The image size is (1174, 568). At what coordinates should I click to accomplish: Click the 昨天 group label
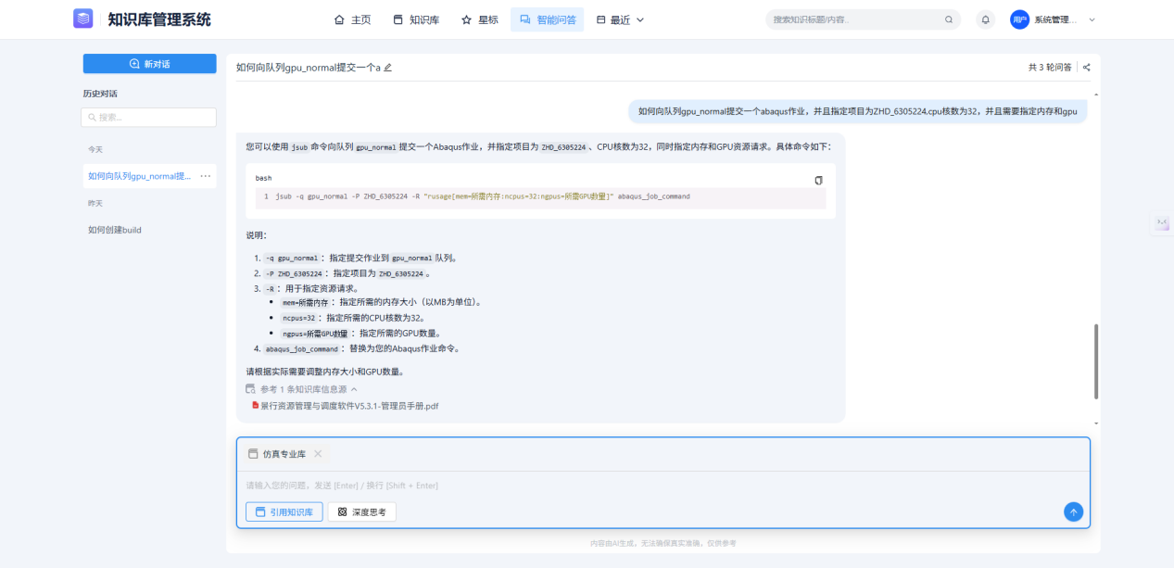click(x=95, y=203)
